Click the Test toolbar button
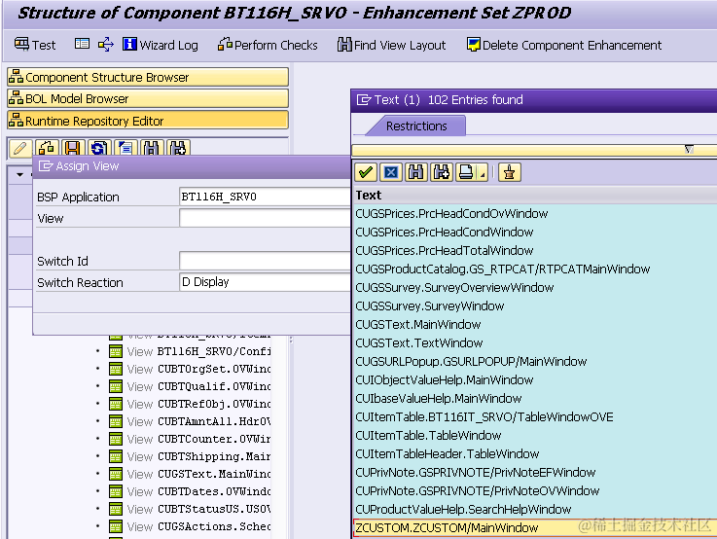Image resolution: width=717 pixels, height=539 pixels. coord(35,45)
